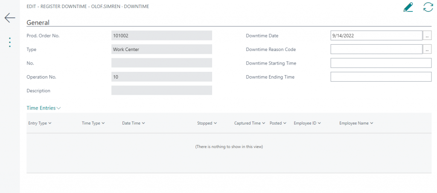Open the Entry Type column dropdown
437x193 pixels.
[x=40, y=123]
